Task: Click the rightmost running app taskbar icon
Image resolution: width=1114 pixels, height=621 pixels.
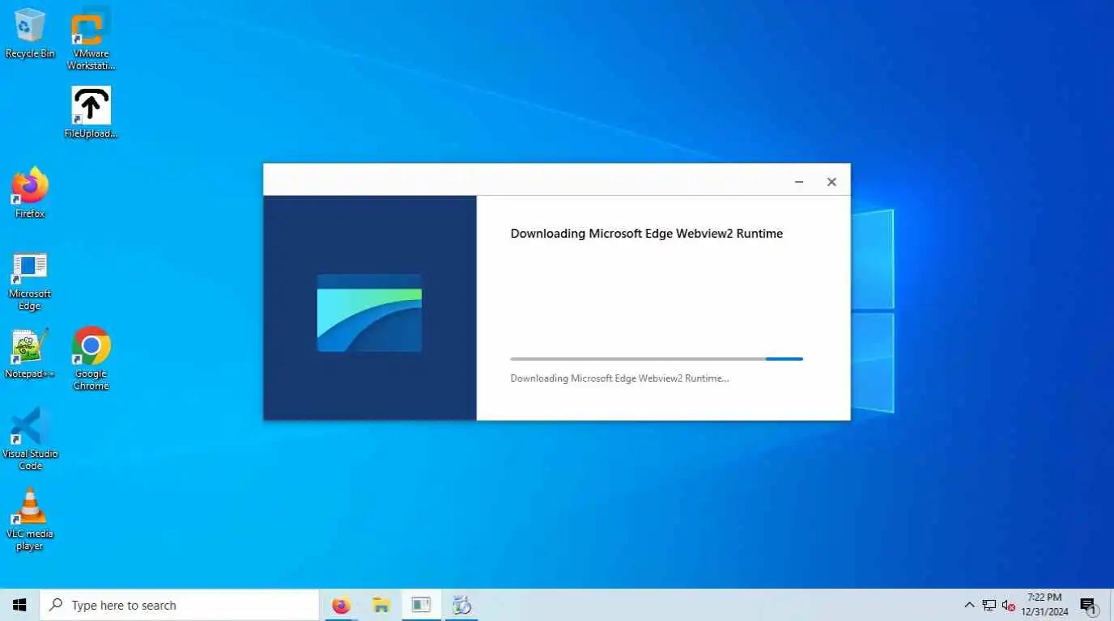Action: (x=461, y=605)
